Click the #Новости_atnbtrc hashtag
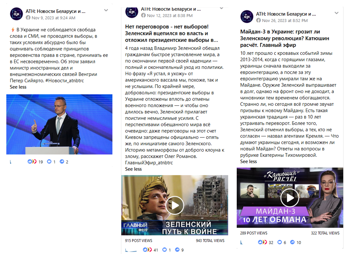The image size is (351, 254). [64, 81]
